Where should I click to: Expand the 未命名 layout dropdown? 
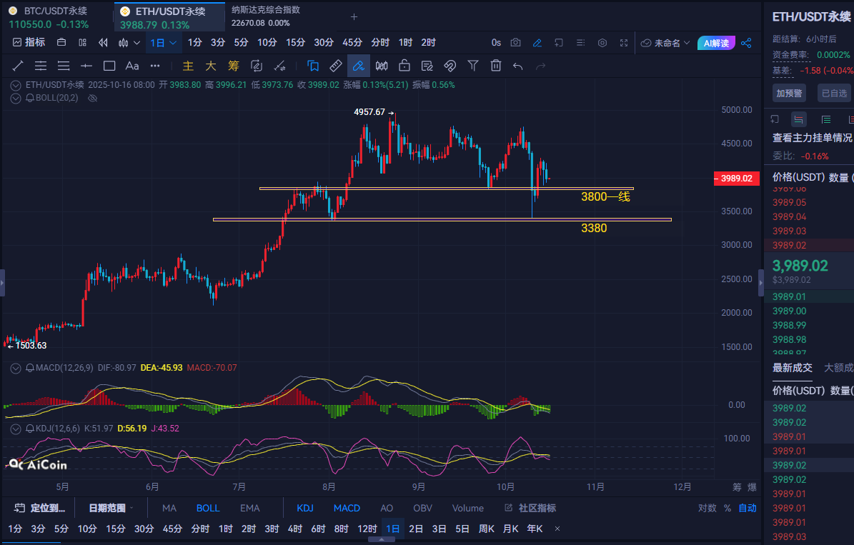click(665, 43)
